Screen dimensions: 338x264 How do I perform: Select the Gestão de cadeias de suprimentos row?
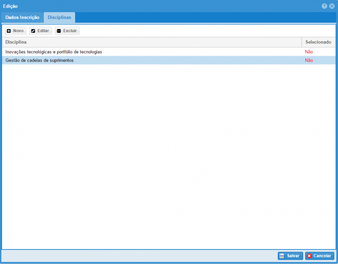coord(40,60)
